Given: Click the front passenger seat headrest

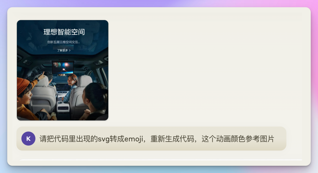Looking at the screenshot, I should (85, 81).
